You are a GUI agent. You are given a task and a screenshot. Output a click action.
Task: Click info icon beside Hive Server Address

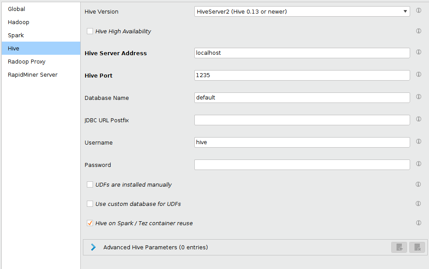click(x=418, y=52)
